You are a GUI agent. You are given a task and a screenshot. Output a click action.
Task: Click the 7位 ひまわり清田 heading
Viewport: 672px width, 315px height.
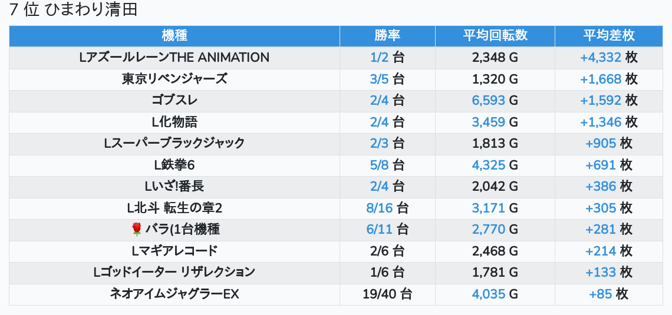(x=73, y=11)
